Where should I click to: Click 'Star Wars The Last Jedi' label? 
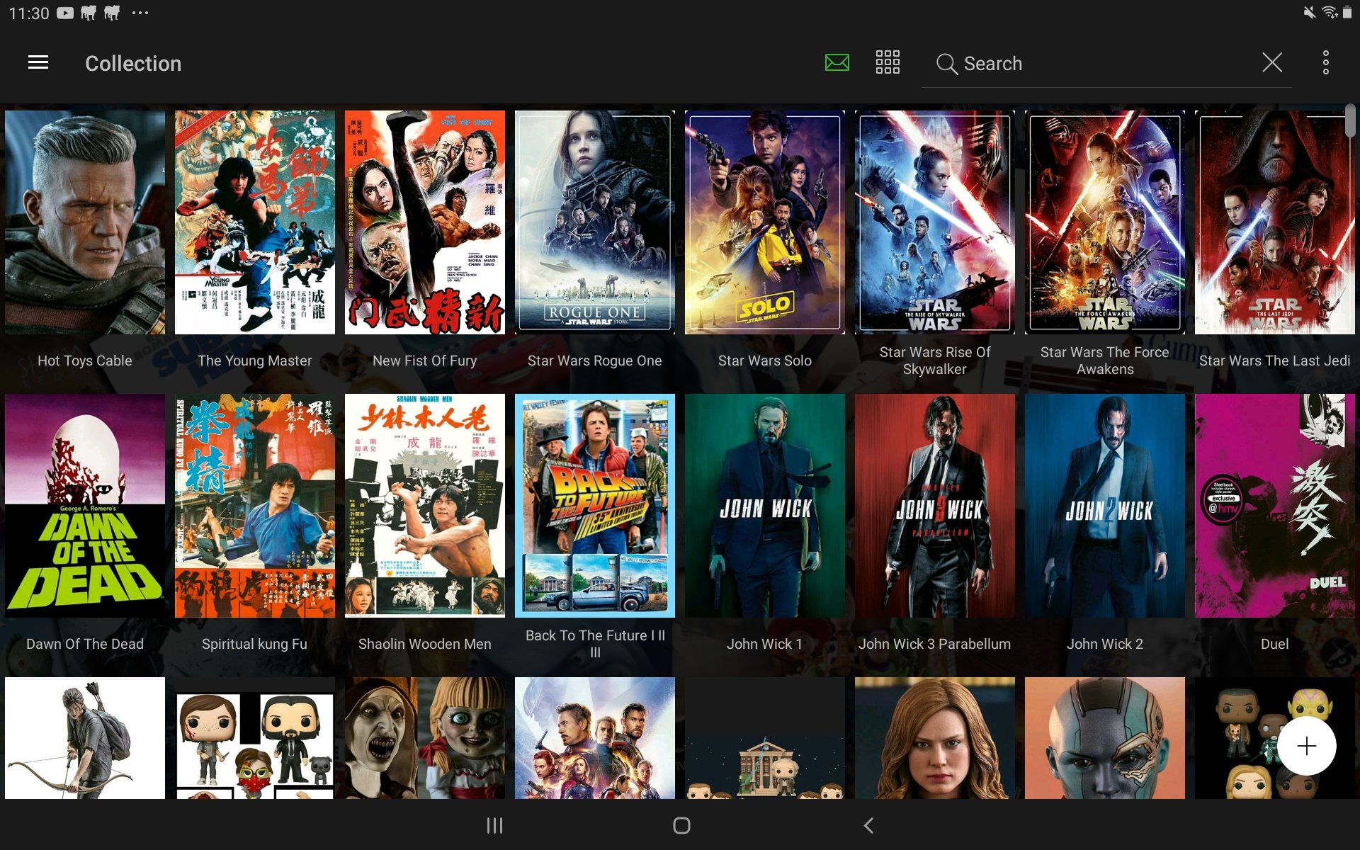pyautogui.click(x=1275, y=361)
